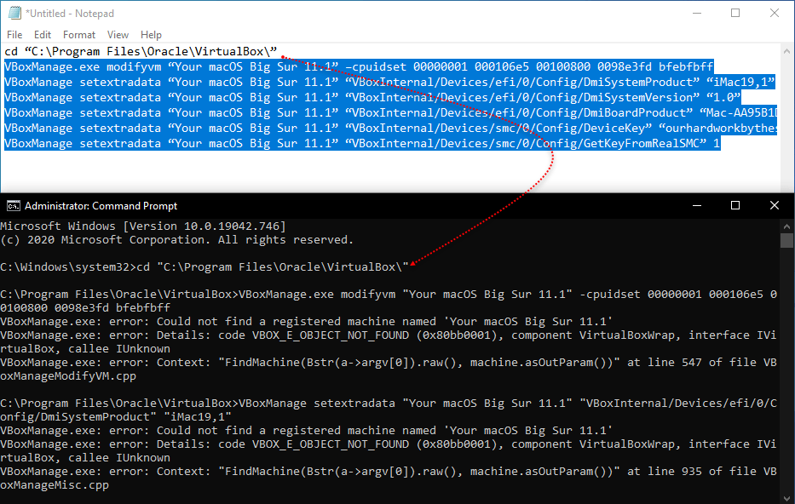Click the line "oxManageModifyVM.cpp" in Command Prompt
795x504 pixels.
pyautogui.click(x=68, y=375)
